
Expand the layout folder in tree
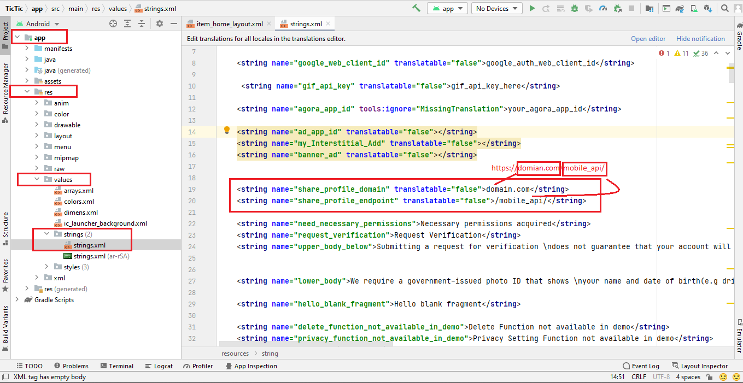tap(37, 135)
